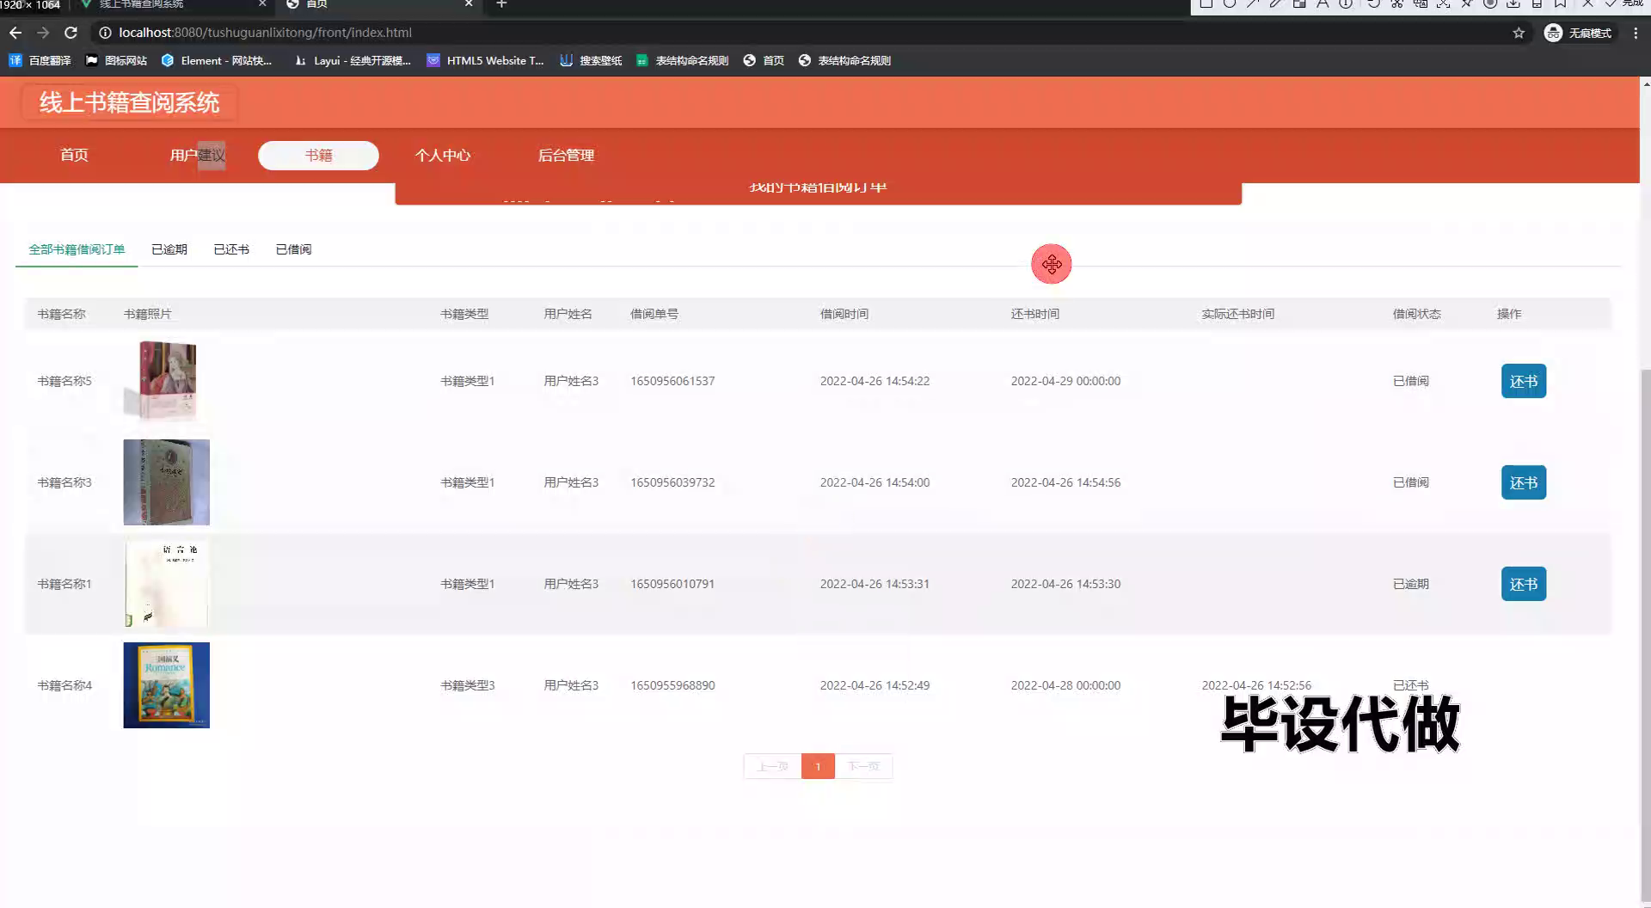Open the 图标网站 bookmark
This screenshot has width=1651, height=908.
[x=116, y=60]
